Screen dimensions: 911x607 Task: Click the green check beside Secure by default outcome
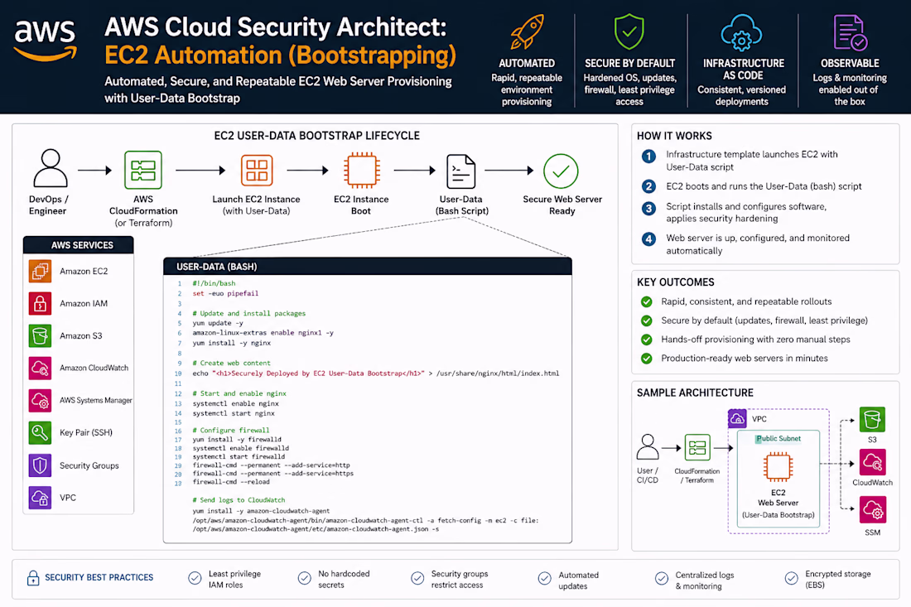(646, 320)
